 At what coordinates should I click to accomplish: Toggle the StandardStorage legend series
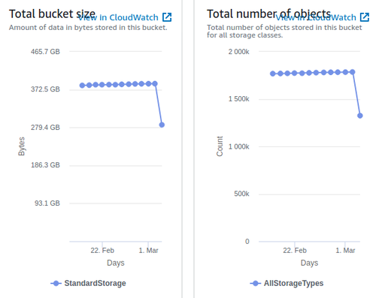click(x=88, y=283)
